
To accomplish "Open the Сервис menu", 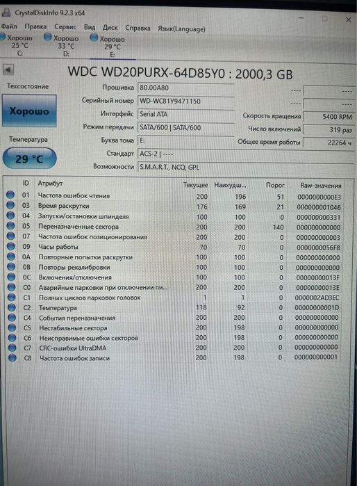I will click(x=65, y=27).
